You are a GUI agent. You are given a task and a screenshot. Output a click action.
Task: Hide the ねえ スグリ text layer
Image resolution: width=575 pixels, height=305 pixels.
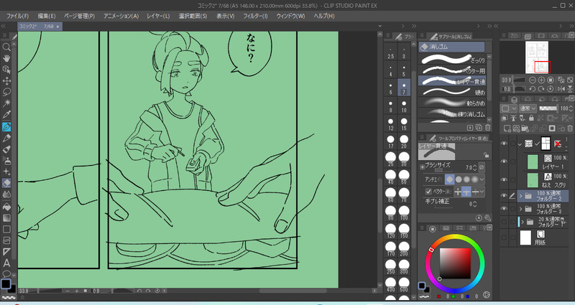pyautogui.click(x=504, y=180)
